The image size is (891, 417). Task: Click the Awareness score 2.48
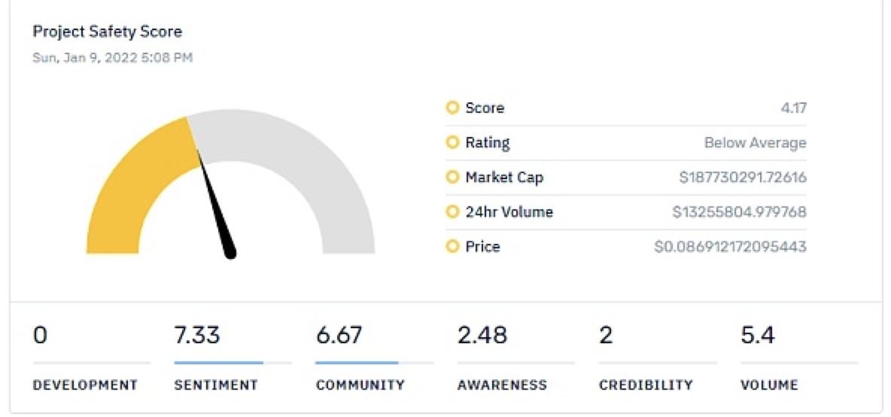[482, 336]
